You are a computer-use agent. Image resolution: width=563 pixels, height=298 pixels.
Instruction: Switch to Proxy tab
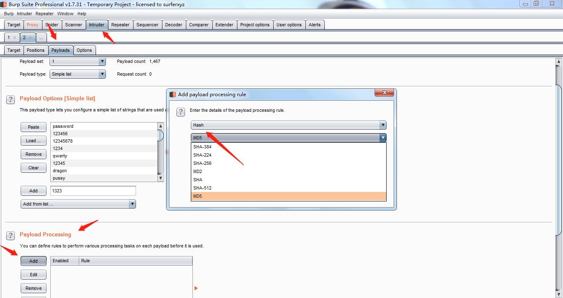click(33, 25)
